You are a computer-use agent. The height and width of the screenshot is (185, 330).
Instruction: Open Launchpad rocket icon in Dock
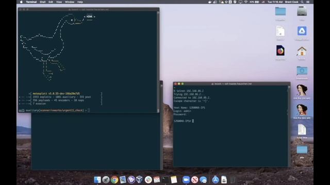click(x=106, y=180)
